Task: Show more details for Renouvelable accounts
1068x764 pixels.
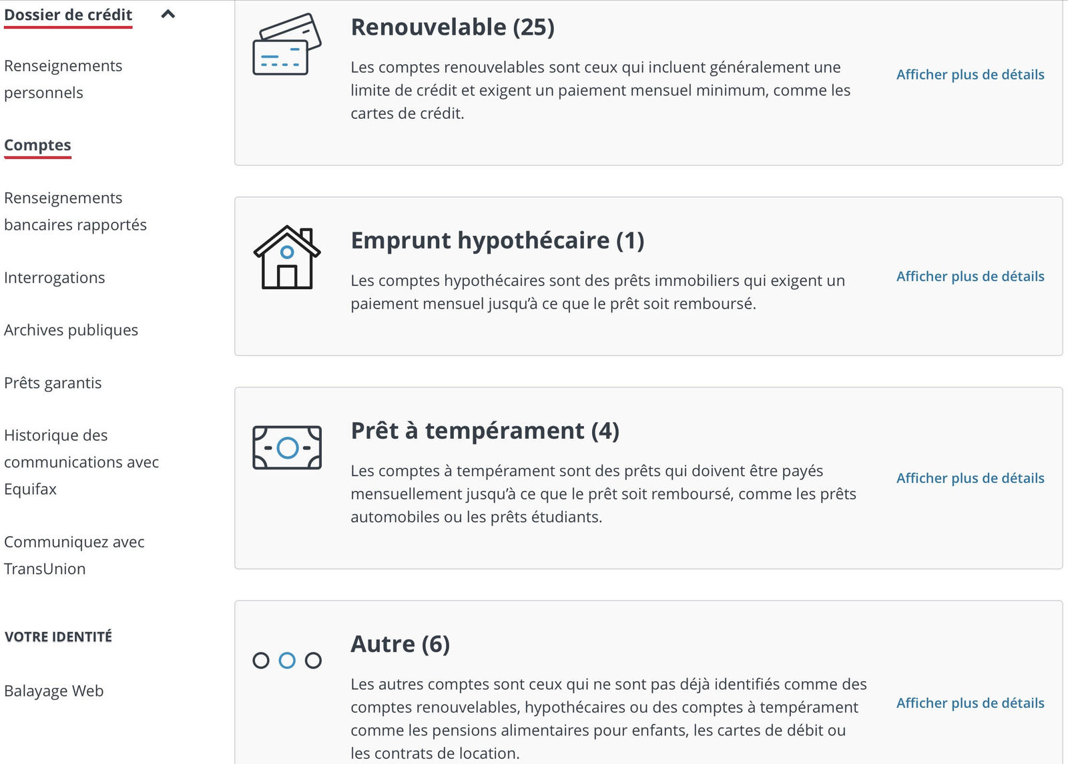Action: point(970,75)
